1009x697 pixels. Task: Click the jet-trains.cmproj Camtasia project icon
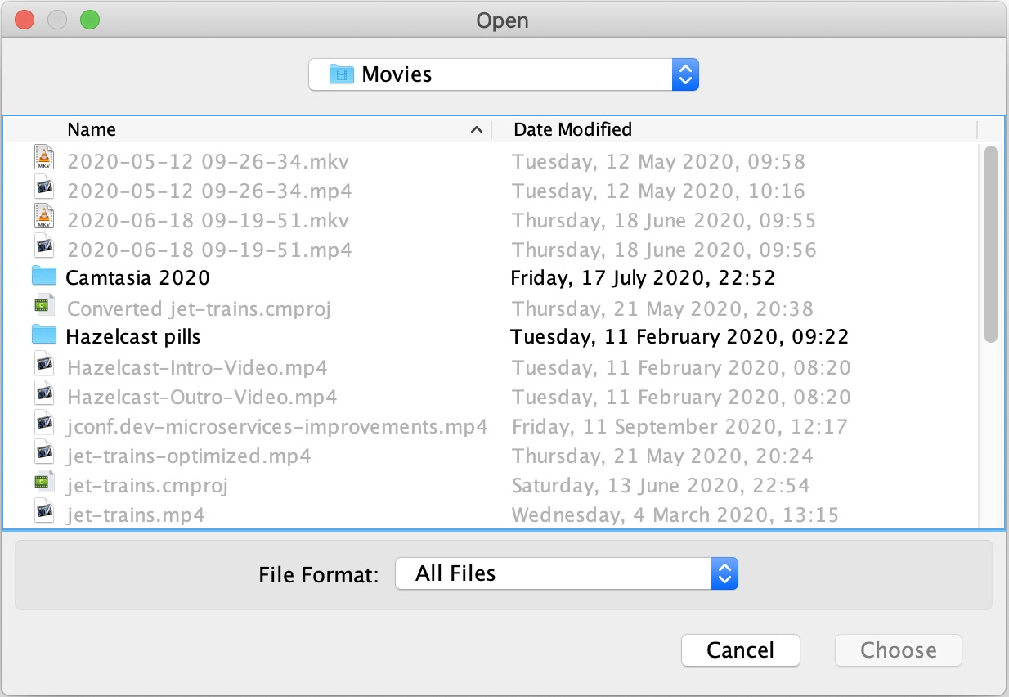tap(44, 485)
